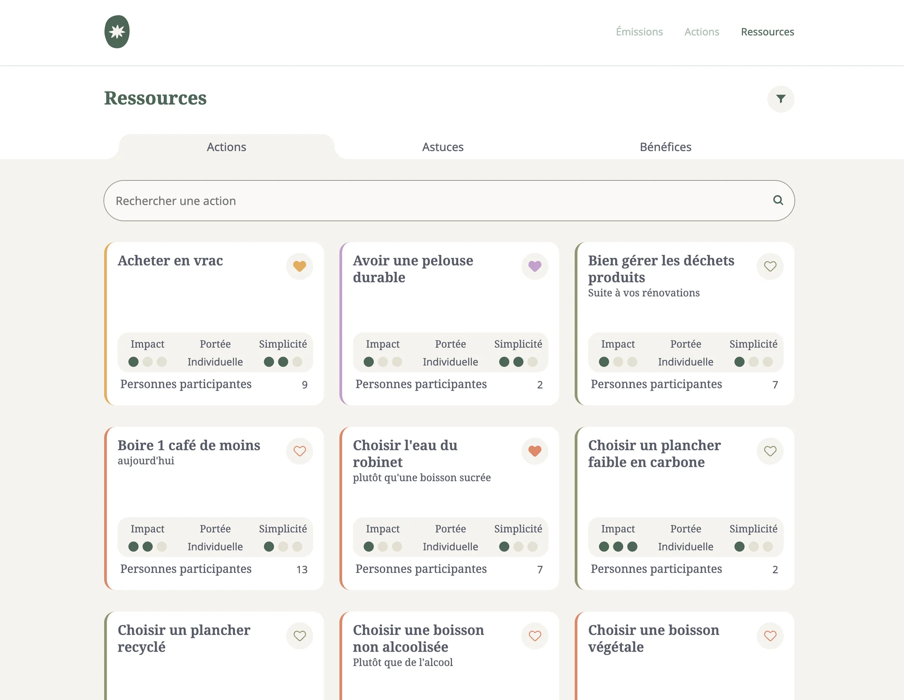Switch to the Actions tab

[x=226, y=147]
